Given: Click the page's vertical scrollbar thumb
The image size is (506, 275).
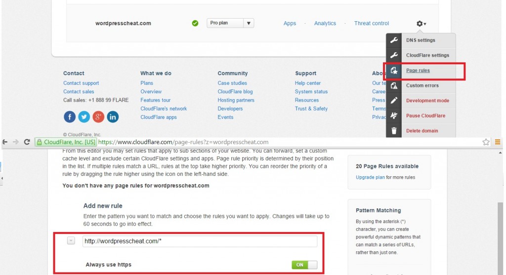Looking at the screenshot, I should coord(500,238).
